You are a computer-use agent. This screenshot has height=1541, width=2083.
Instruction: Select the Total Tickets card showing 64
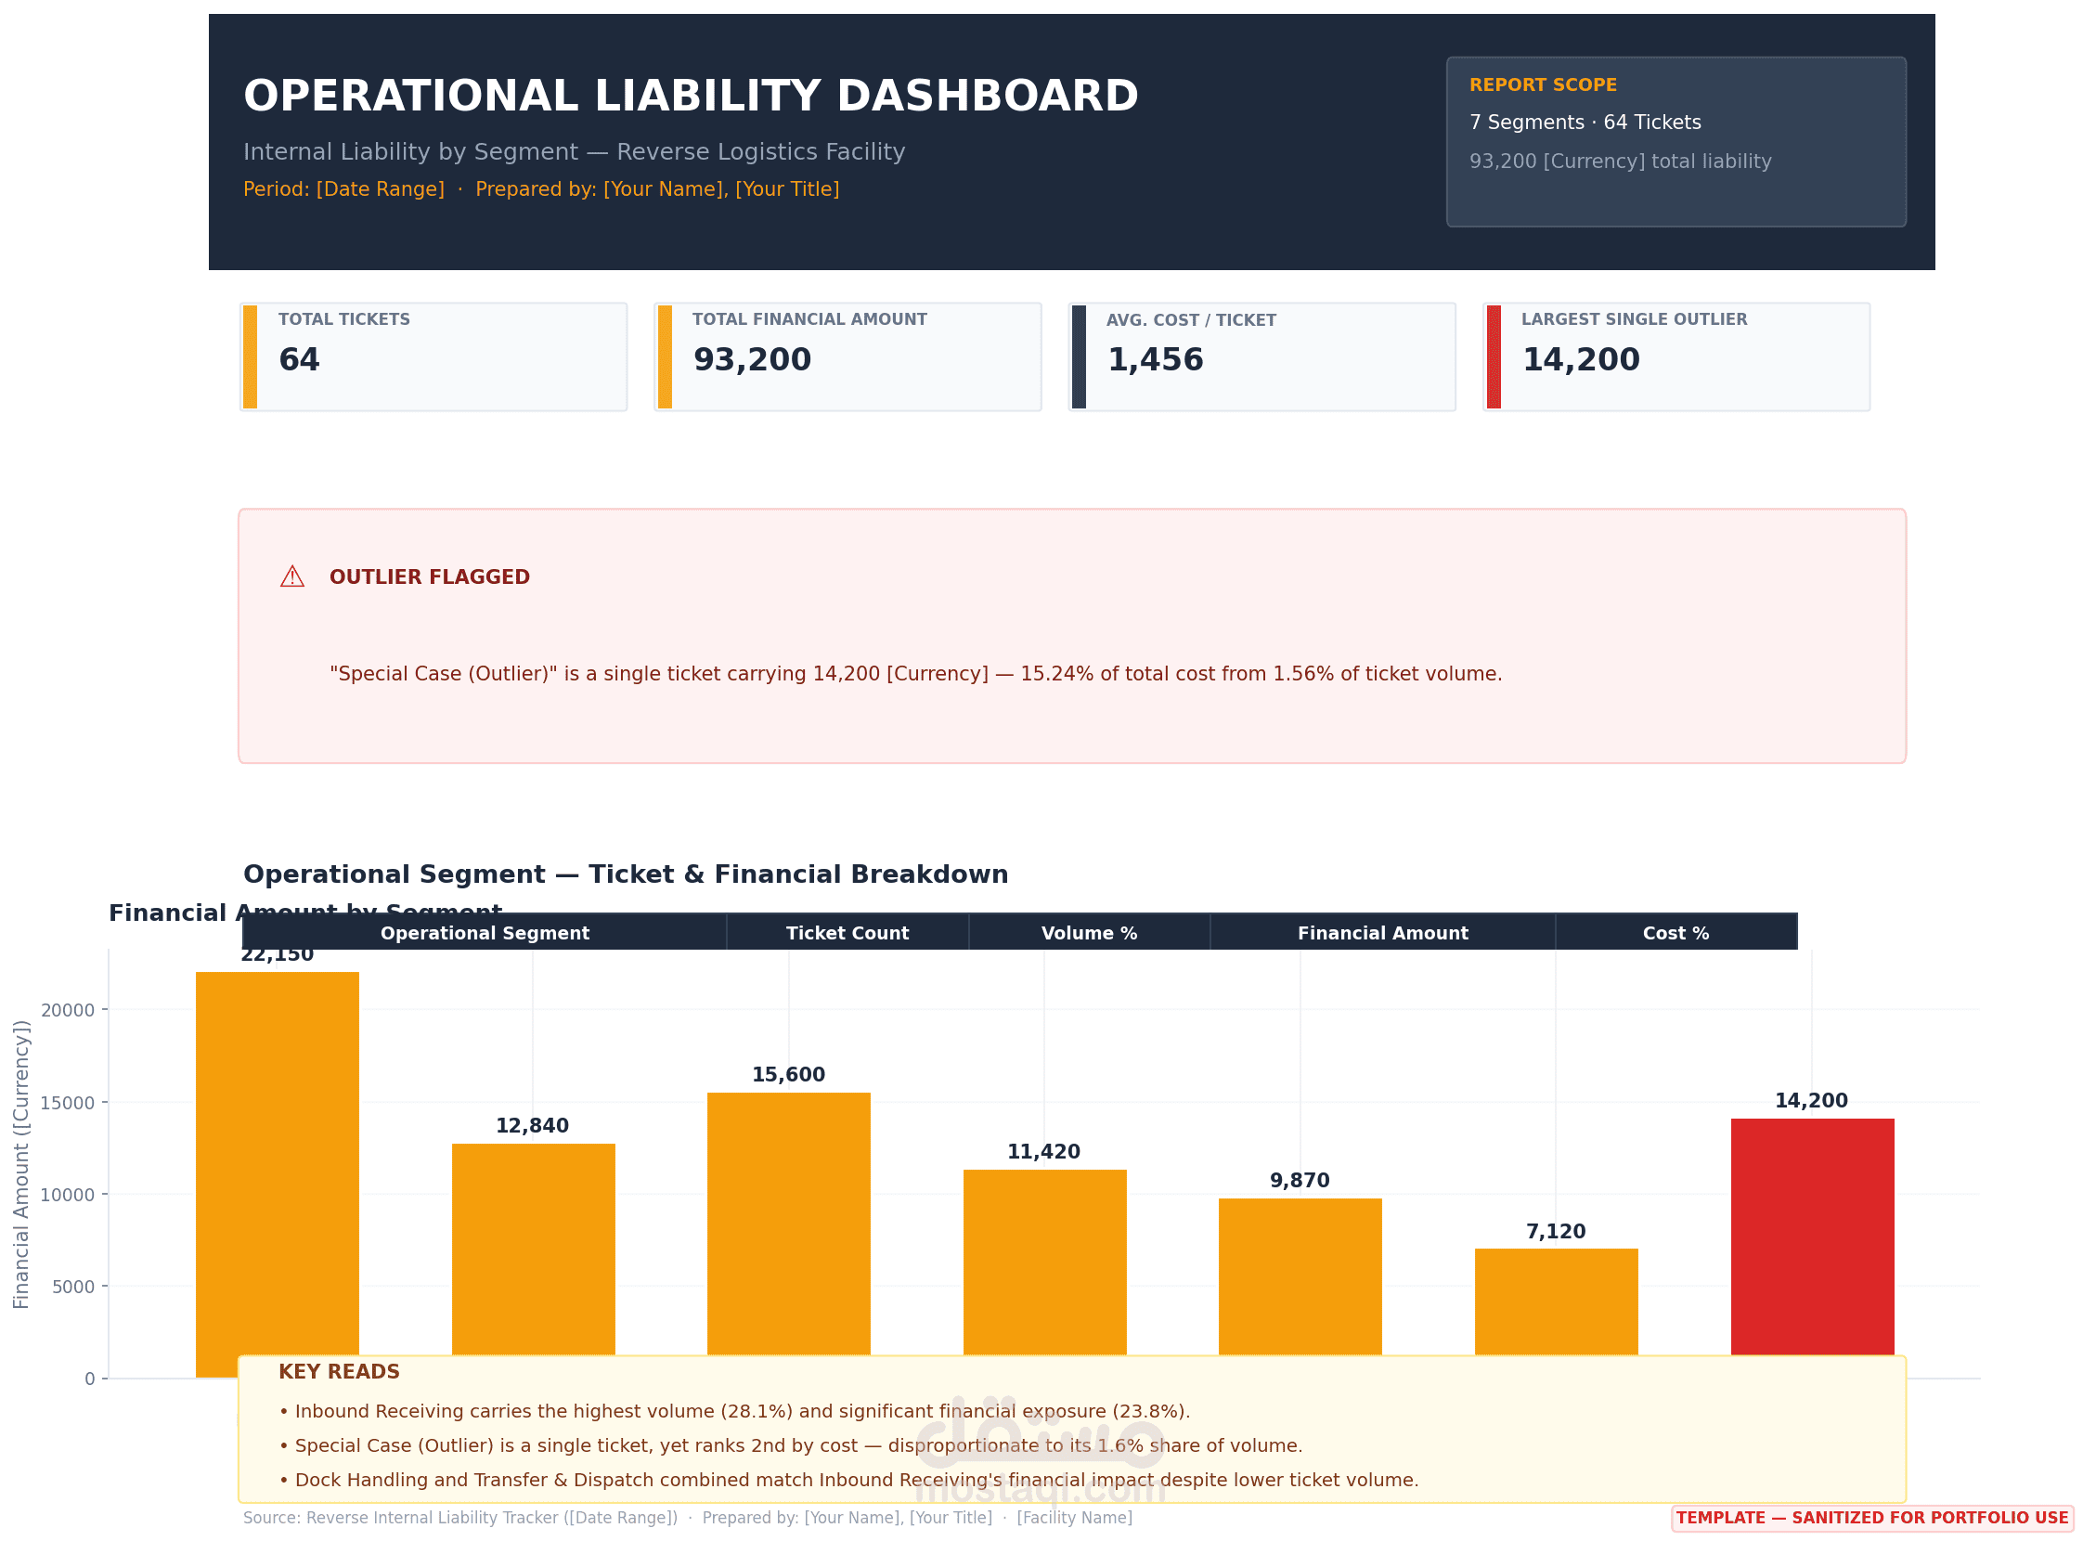(433, 356)
